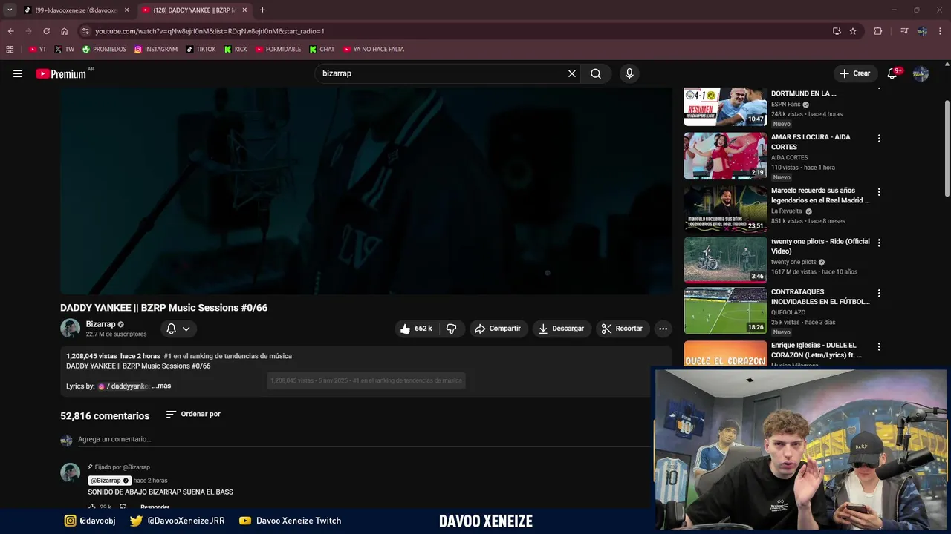951x534 pixels.
Task: Click Recortar clip button
Action: [622, 329]
